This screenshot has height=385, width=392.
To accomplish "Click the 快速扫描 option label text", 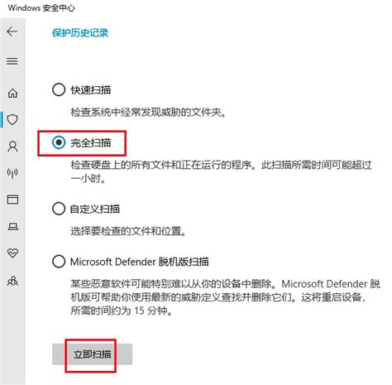I will coord(91,90).
